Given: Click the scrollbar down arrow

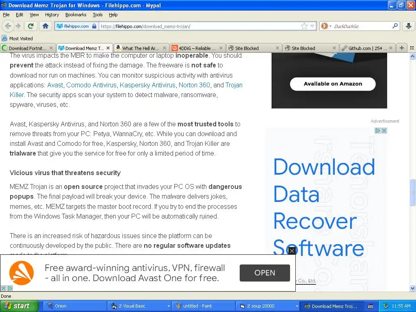Looking at the screenshot, I should [x=412, y=288].
